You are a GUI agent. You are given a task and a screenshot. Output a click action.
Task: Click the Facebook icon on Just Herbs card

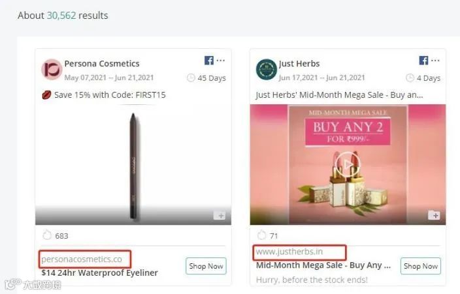click(423, 61)
